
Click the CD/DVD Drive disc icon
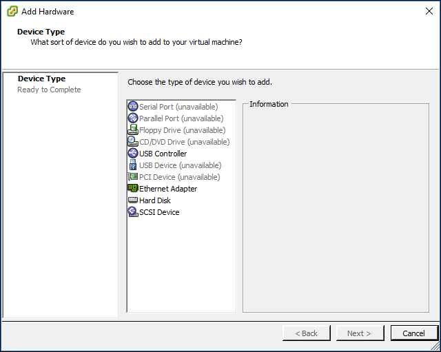pyautogui.click(x=133, y=141)
